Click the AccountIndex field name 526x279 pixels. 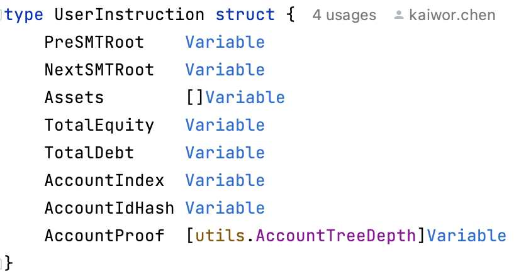[104, 180]
